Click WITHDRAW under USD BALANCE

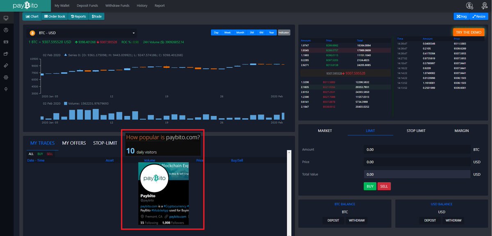pos(453,220)
